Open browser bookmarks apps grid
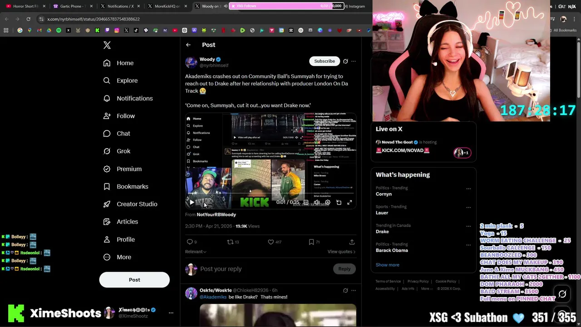 [6, 30]
